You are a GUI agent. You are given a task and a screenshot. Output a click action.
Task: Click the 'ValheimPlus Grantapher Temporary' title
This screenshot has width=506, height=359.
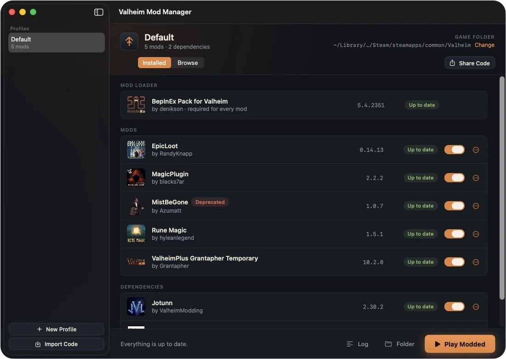[205, 258]
